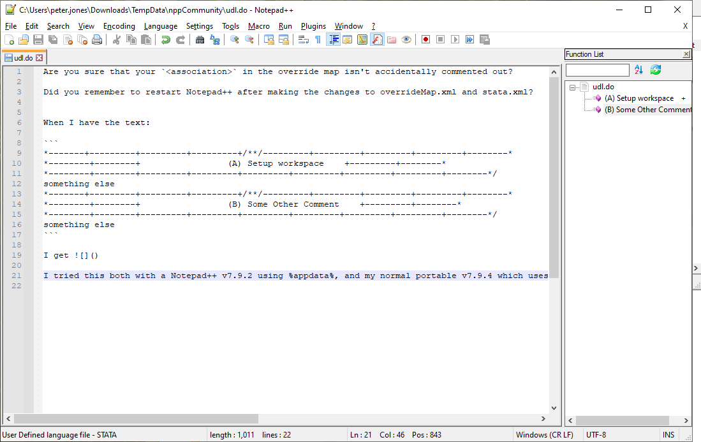Close the udl.do tab with red X
Viewport: 701px width, 442px height.
tap(40, 57)
